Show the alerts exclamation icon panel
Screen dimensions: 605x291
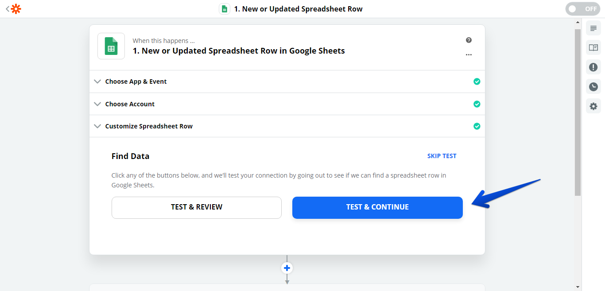click(x=593, y=67)
